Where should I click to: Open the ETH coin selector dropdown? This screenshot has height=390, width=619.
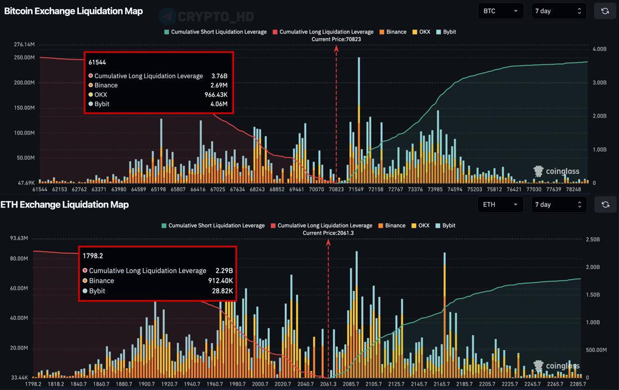(x=500, y=204)
